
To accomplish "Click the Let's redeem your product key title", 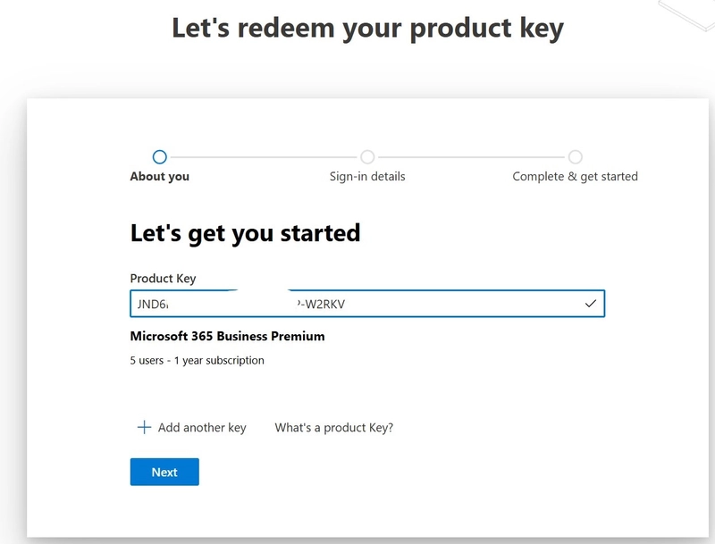I will 367,29.
